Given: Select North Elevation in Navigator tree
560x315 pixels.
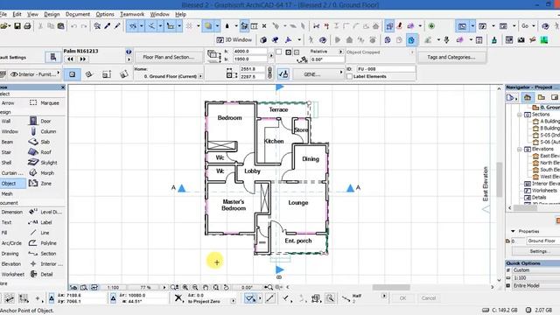Looking at the screenshot, I should (546, 163).
